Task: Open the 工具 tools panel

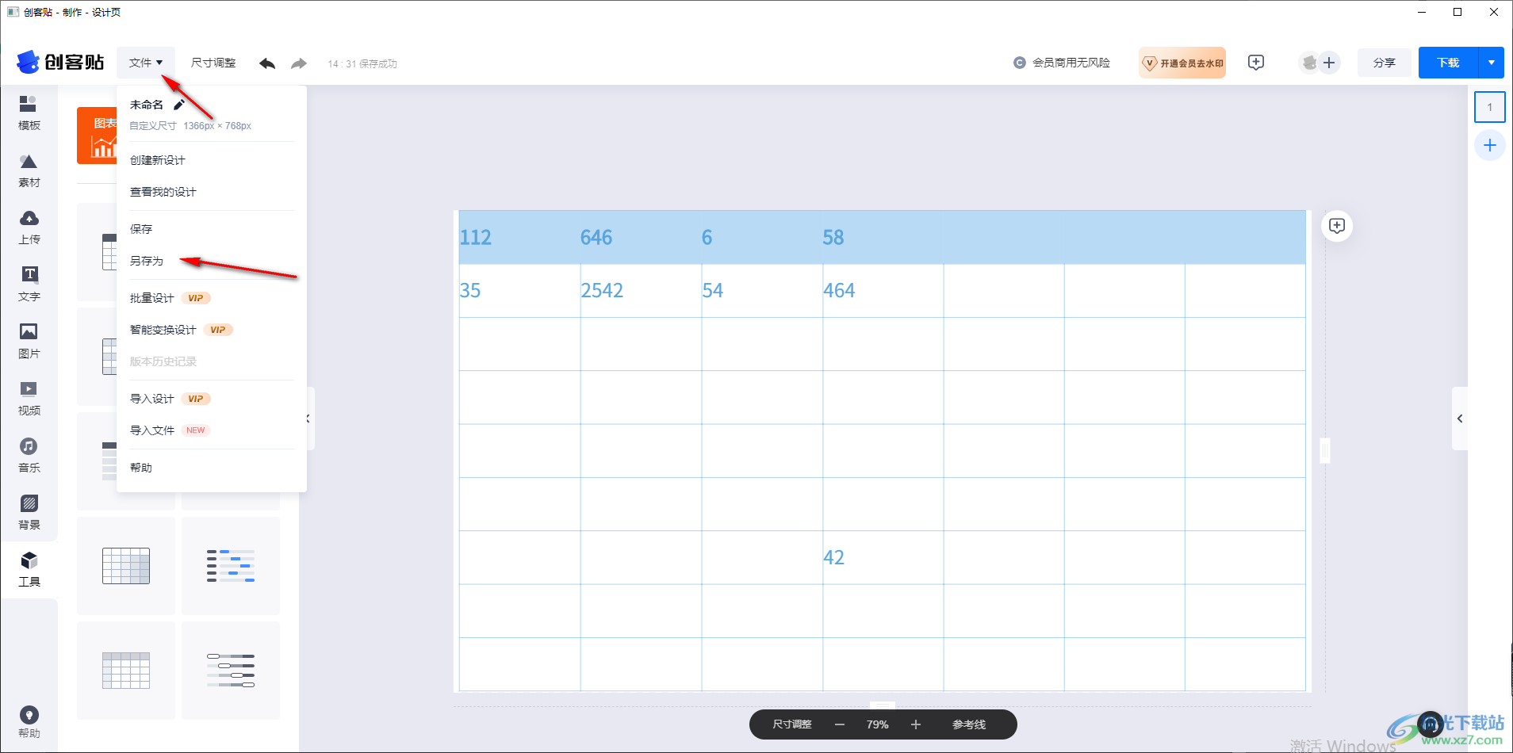Action: (x=29, y=570)
